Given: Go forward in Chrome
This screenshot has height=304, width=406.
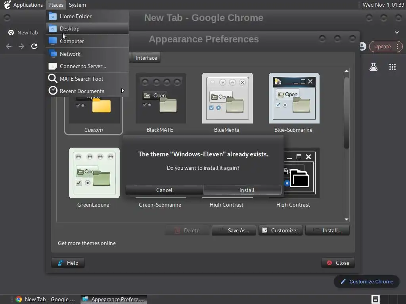Looking at the screenshot, I should pos(21,46).
